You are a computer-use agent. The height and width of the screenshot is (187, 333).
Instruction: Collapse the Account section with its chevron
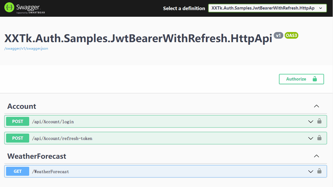317,106
